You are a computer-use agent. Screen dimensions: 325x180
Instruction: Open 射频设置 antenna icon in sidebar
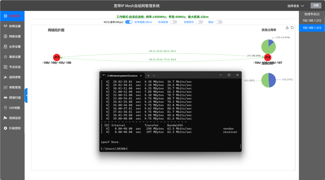coord(5,26)
